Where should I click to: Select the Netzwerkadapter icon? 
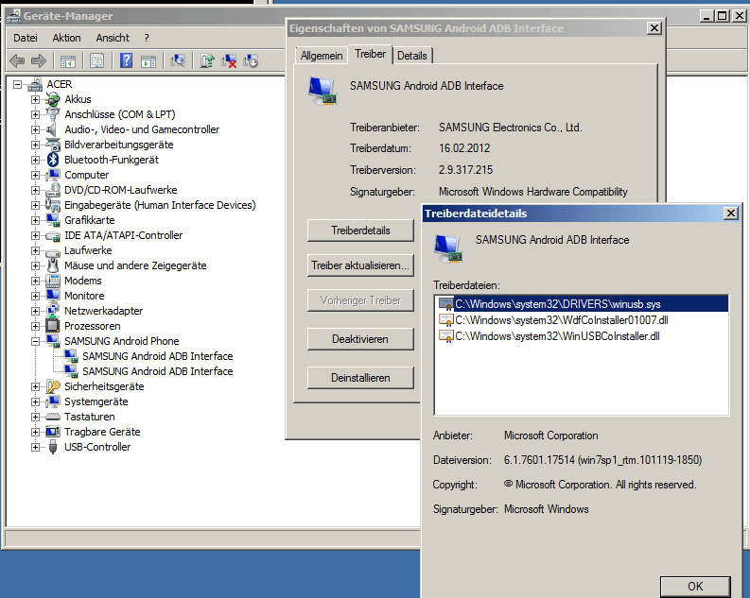[53, 311]
